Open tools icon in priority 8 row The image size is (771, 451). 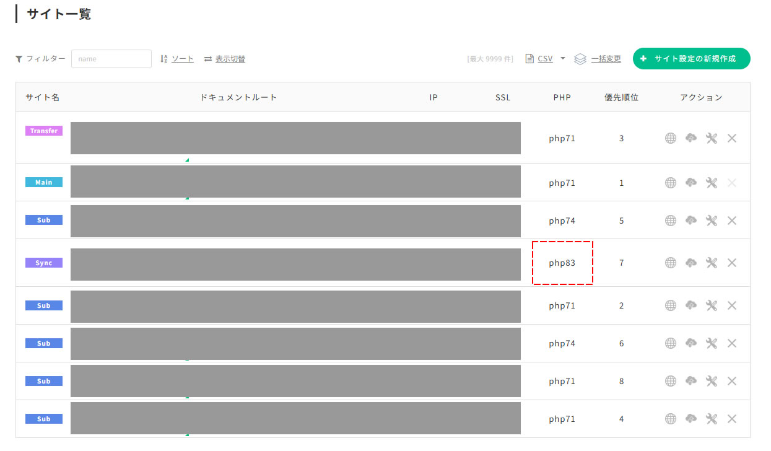[x=712, y=381]
